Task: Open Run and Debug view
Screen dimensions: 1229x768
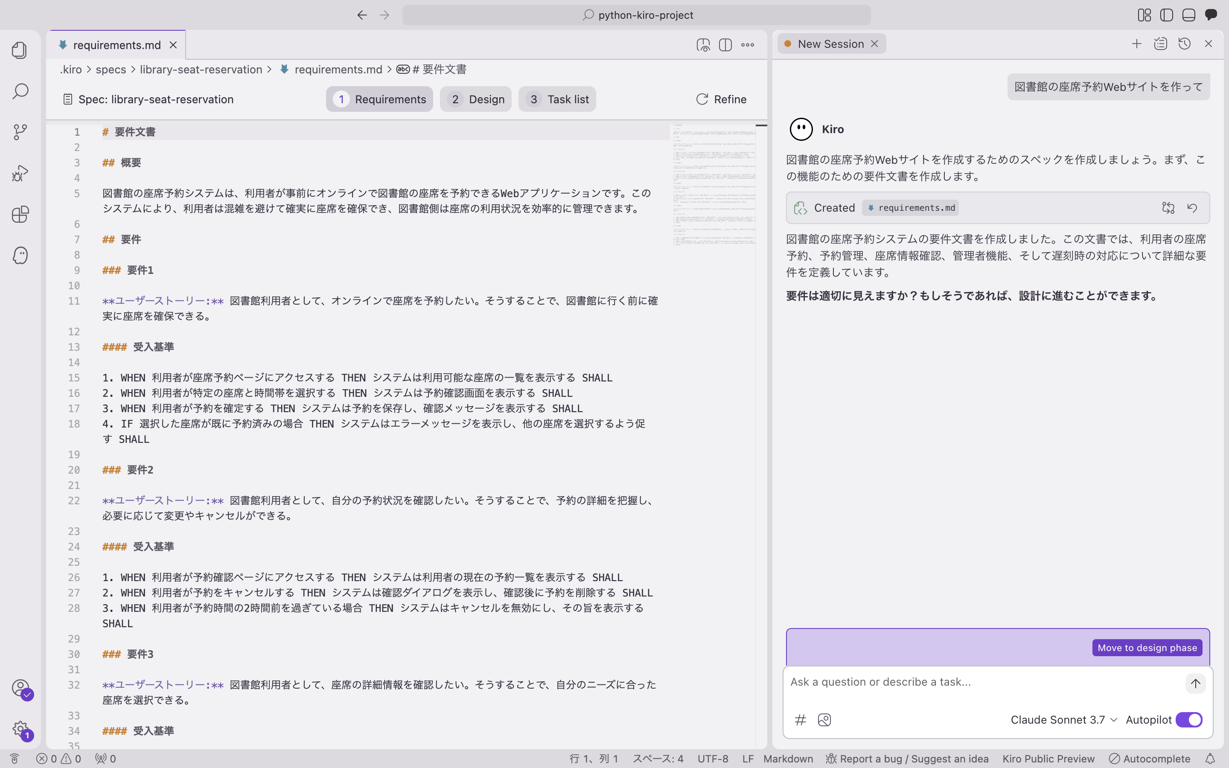Action: pyautogui.click(x=20, y=173)
